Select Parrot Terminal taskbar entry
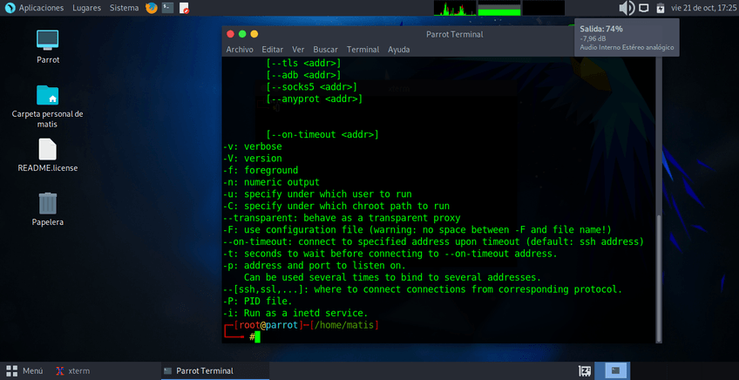Viewport: 739px width, 380px height. [215, 371]
